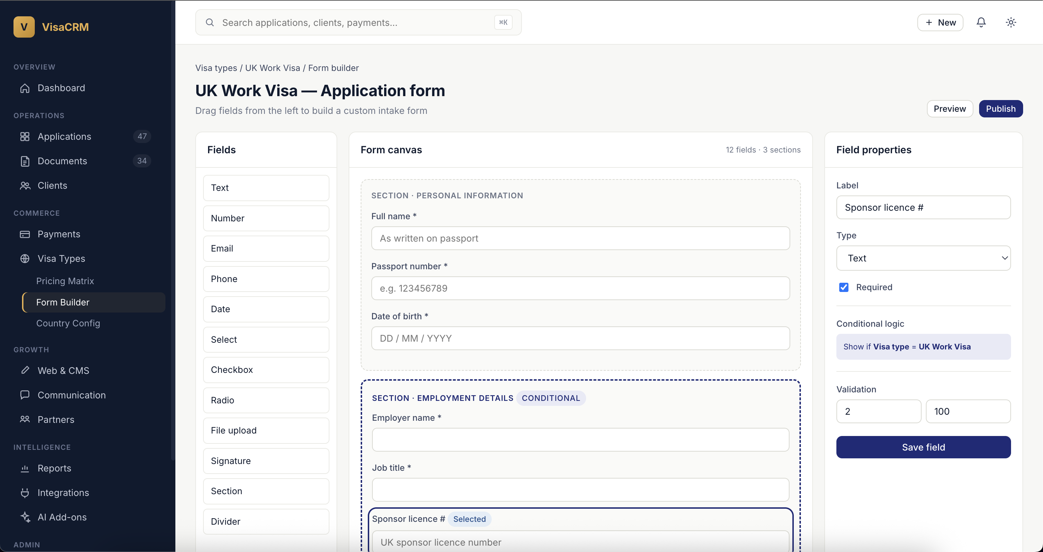
Task: Click the Save field button
Action: pos(924,447)
